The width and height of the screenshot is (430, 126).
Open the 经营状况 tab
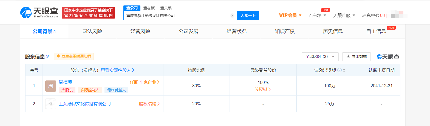point(236,31)
